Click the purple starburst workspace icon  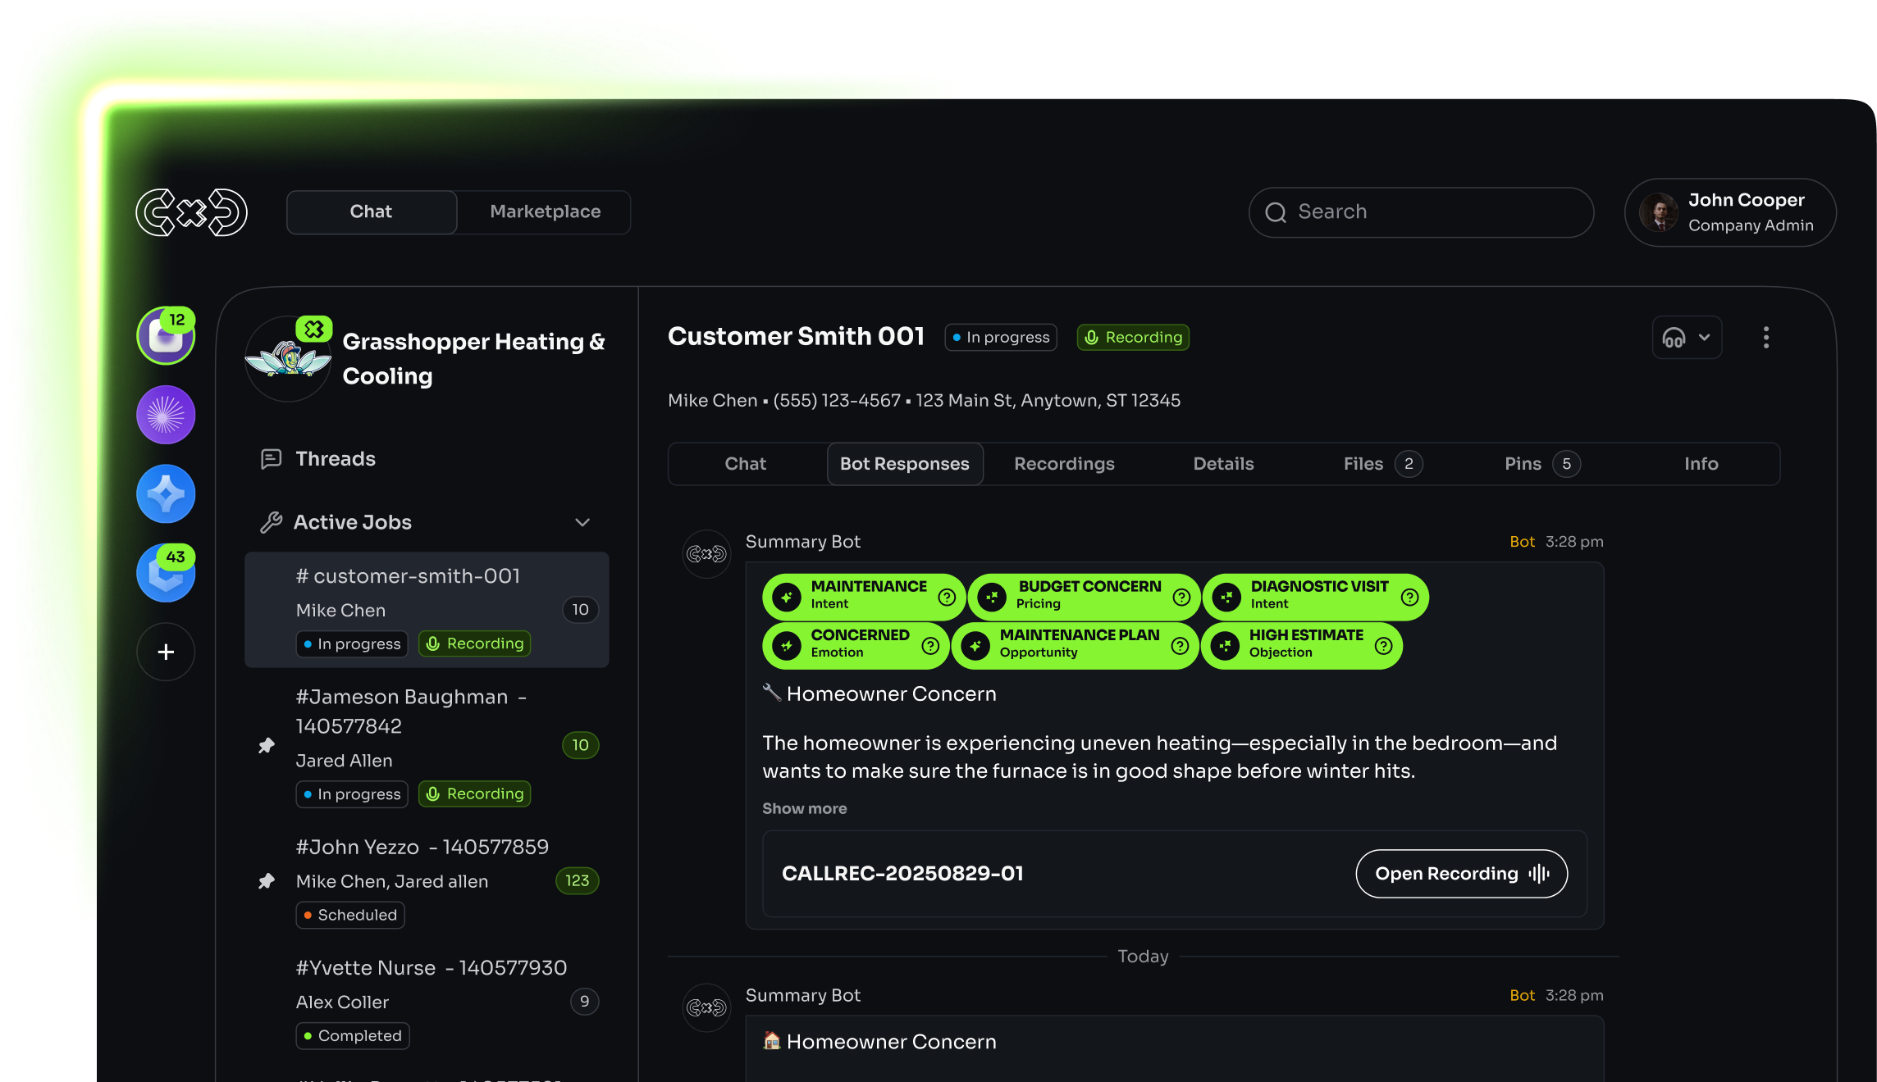[x=166, y=415]
